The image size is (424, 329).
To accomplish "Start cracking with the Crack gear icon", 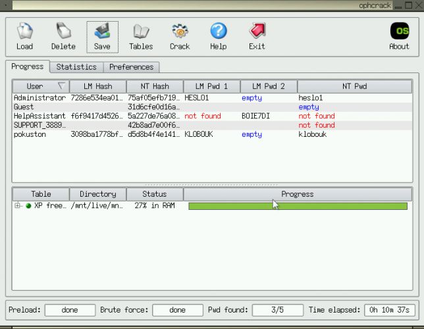I will (x=180, y=31).
